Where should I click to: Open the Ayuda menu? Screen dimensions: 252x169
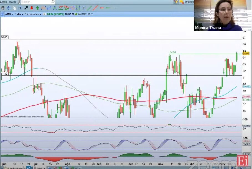pos(12,2)
